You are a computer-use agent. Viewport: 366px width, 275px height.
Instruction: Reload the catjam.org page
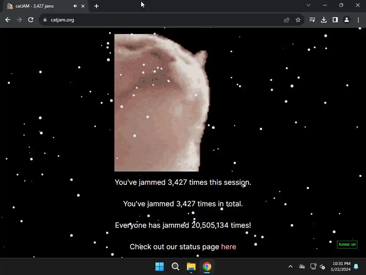pos(31,20)
